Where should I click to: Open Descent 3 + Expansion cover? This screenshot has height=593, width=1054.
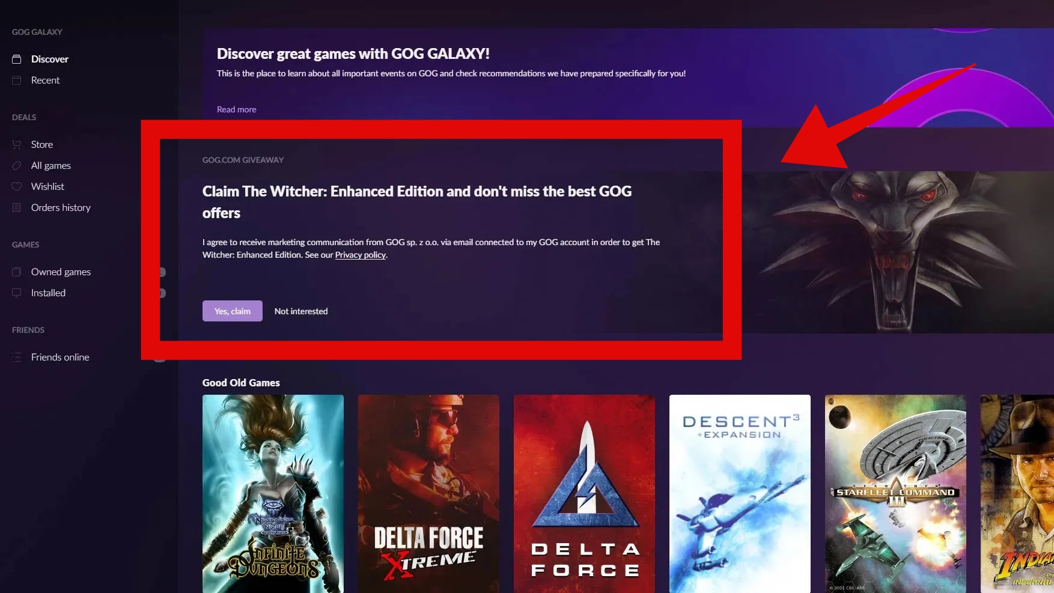pos(740,494)
